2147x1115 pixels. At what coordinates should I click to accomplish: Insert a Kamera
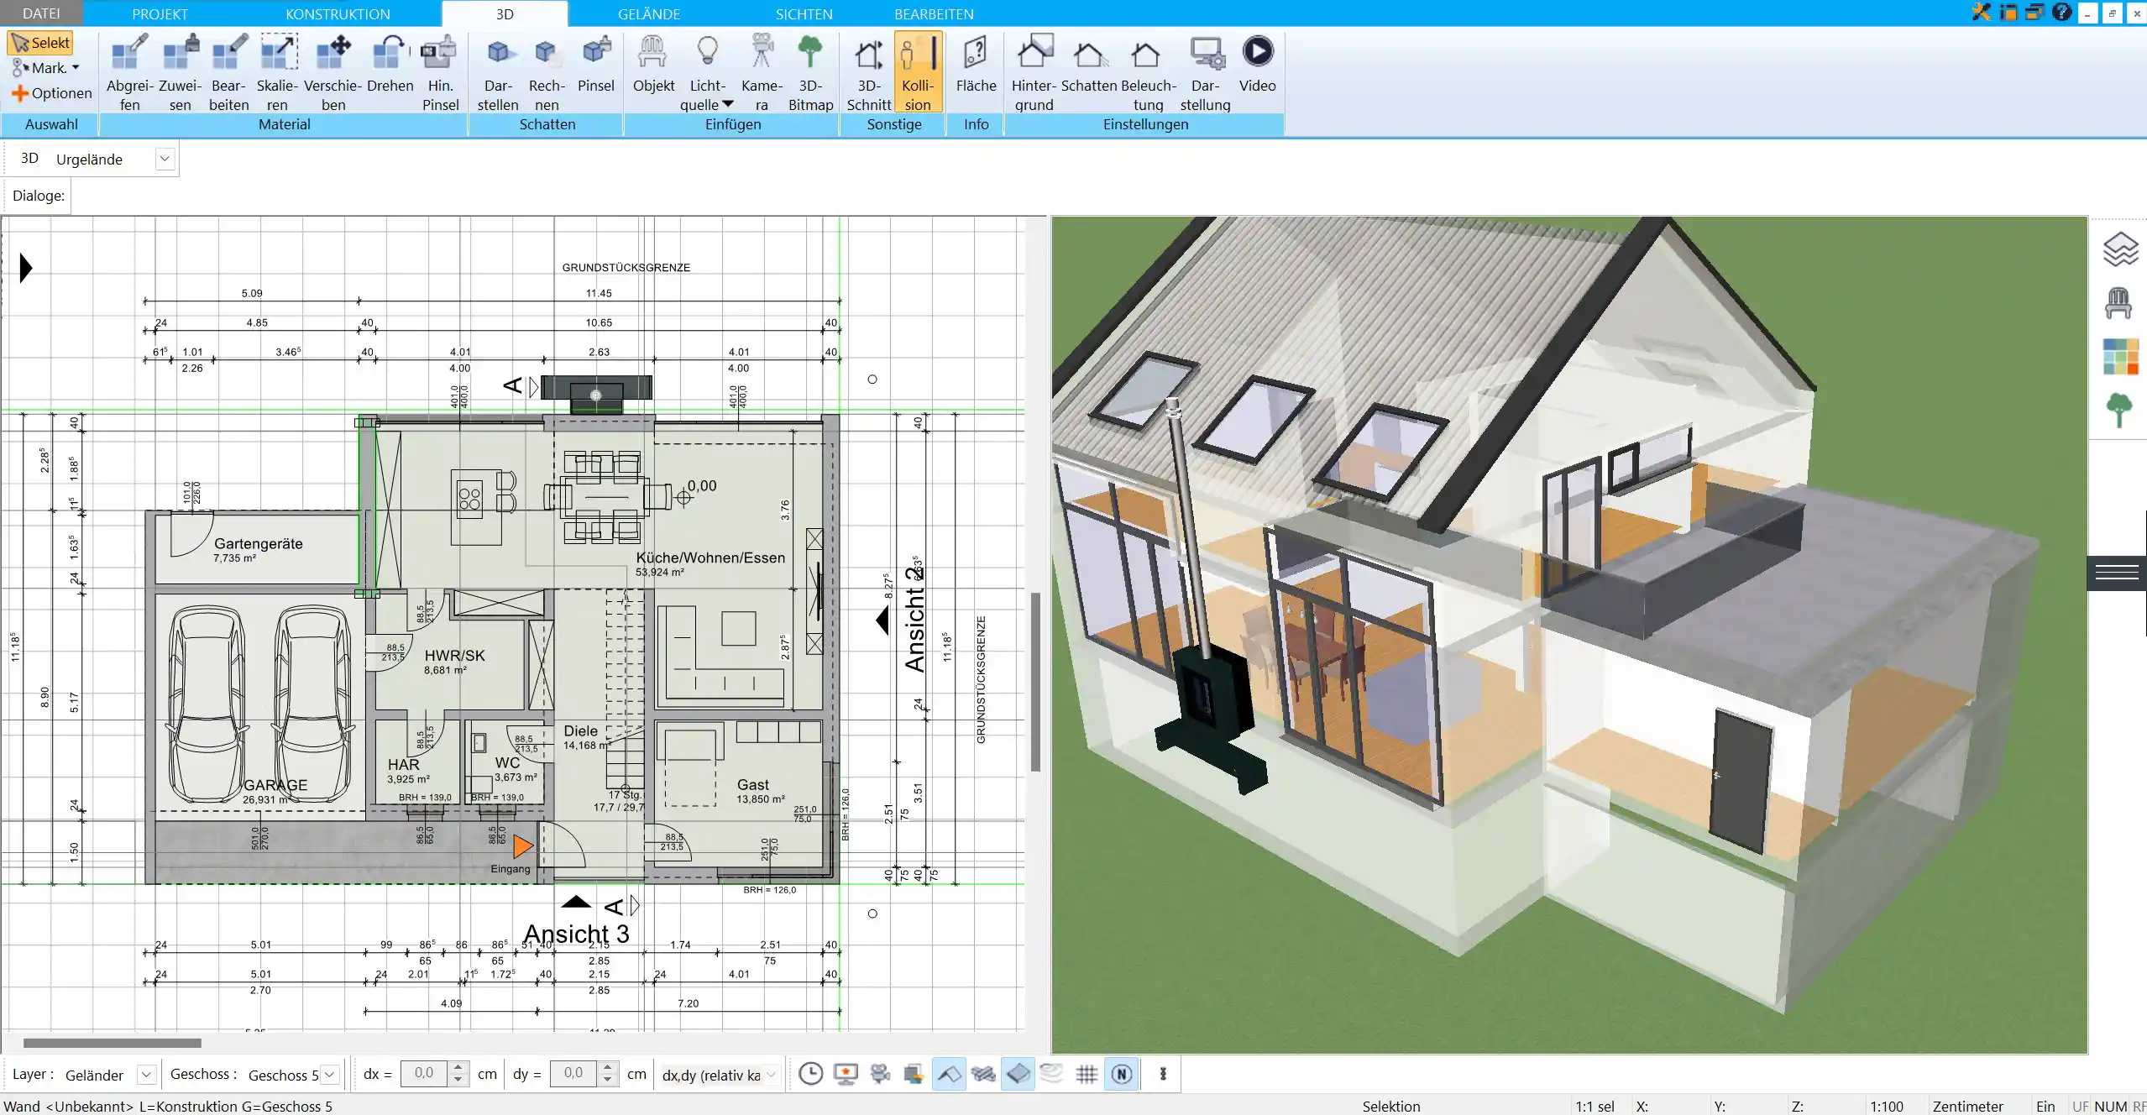click(762, 73)
